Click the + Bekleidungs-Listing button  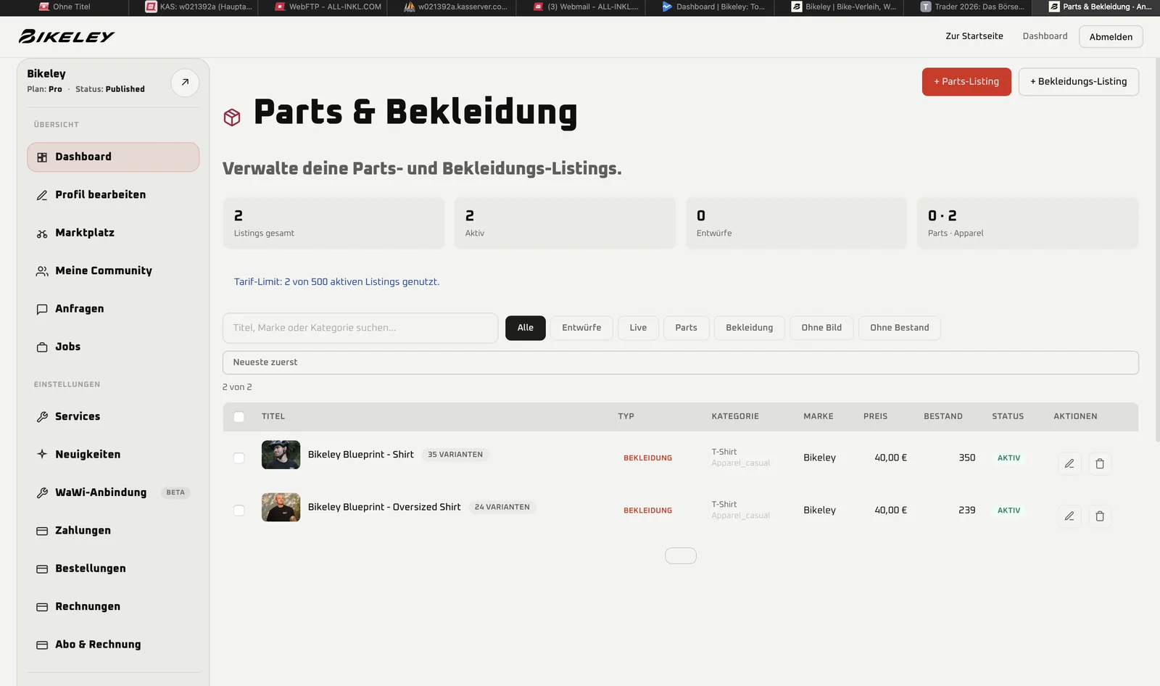coord(1079,82)
